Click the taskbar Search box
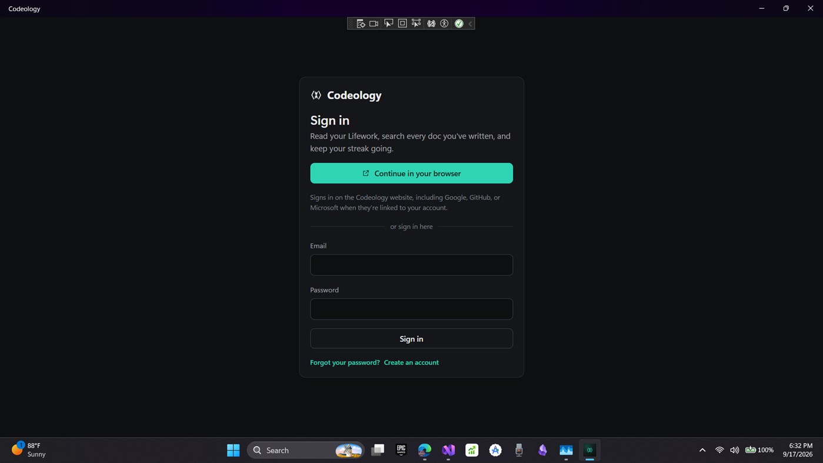The height and width of the screenshot is (463, 823). pyautogui.click(x=306, y=450)
